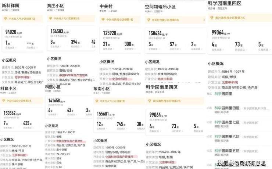Click build year 1963年-2000年
272x169 pixels.
(69, 66)
